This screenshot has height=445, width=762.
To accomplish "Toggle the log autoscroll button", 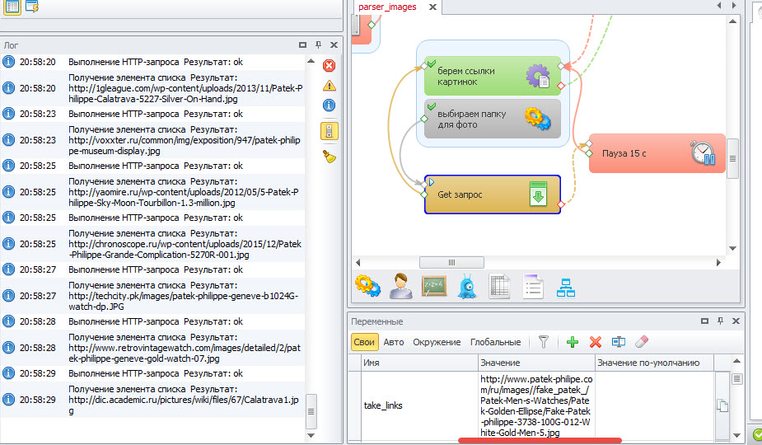I will click(x=329, y=131).
